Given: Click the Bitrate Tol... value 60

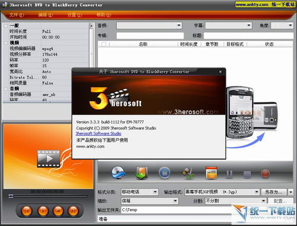Looking at the screenshot, I should (45, 77).
